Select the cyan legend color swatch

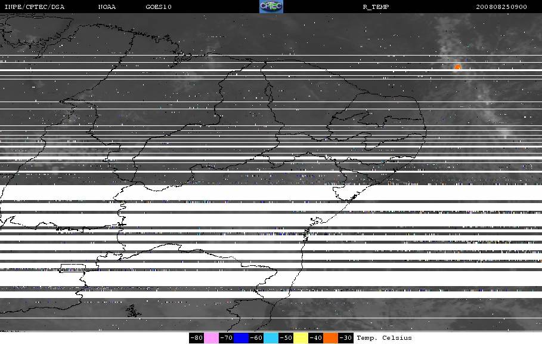click(x=271, y=338)
